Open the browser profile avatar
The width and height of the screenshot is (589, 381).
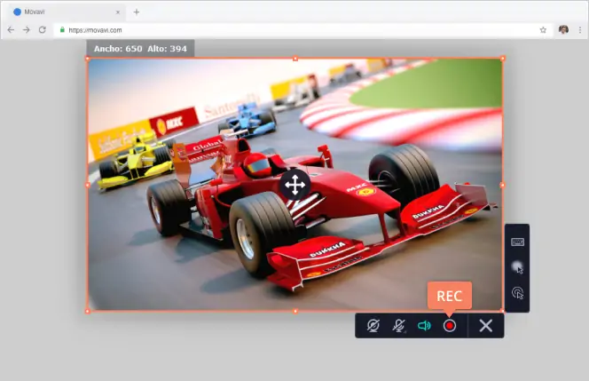pos(563,29)
